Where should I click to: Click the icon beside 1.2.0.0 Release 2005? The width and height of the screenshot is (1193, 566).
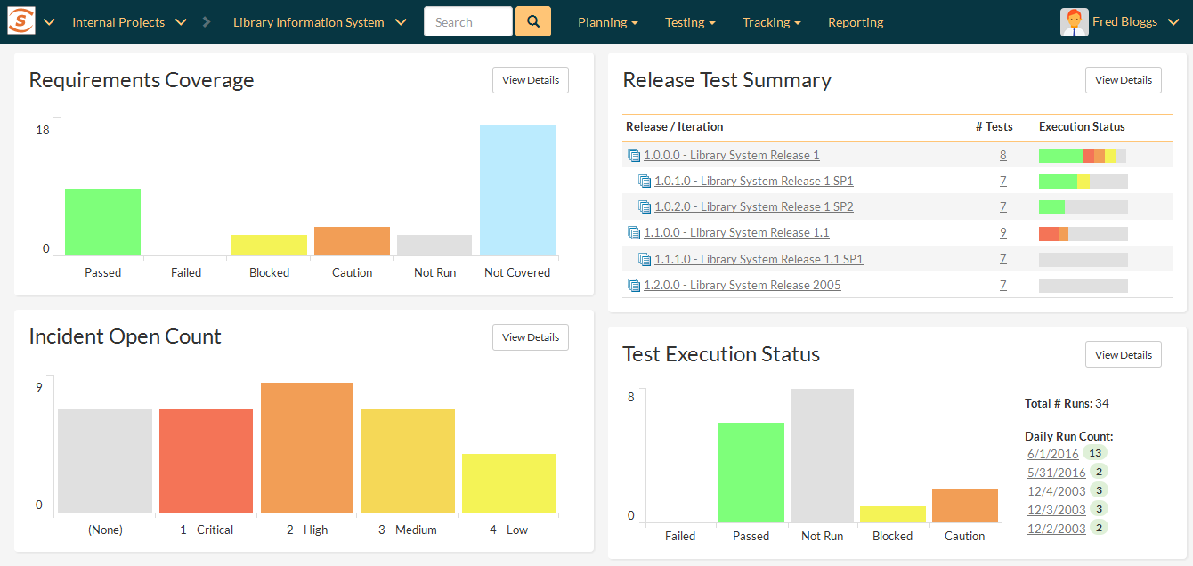coord(634,286)
